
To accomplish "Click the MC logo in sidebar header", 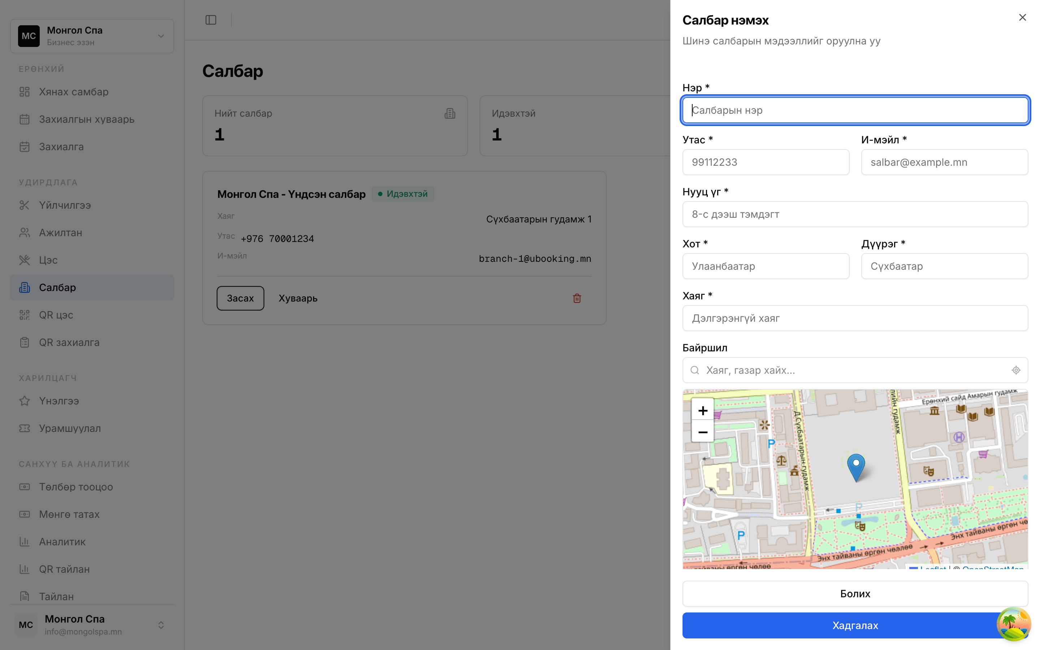I will 29,36.
